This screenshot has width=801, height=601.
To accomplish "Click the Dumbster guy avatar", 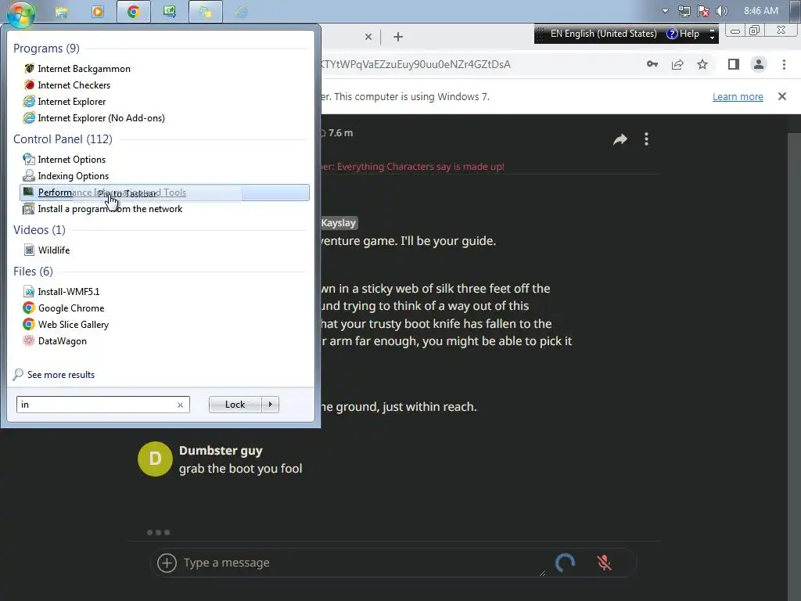I will [x=155, y=459].
